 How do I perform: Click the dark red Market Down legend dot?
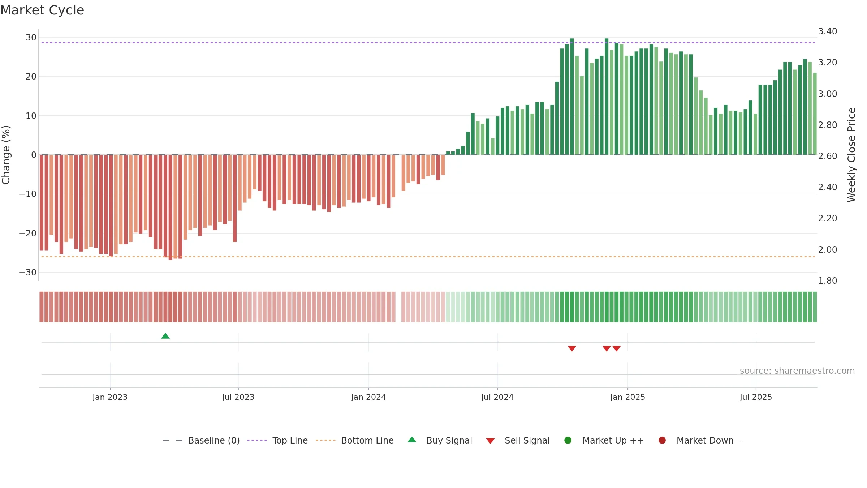pos(662,440)
